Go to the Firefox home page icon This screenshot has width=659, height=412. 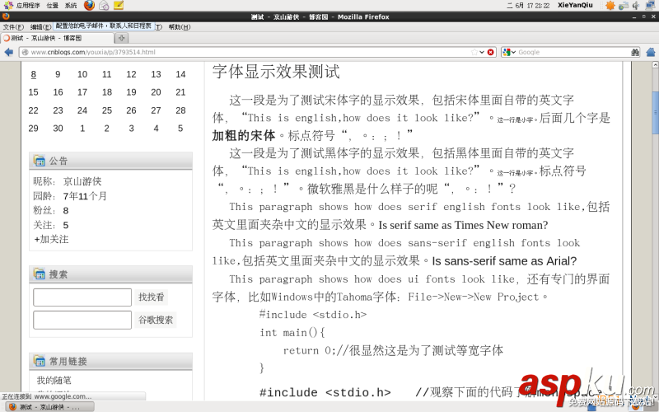point(651,52)
